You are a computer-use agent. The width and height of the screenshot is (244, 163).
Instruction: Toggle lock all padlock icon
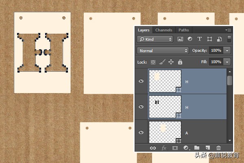(180, 62)
